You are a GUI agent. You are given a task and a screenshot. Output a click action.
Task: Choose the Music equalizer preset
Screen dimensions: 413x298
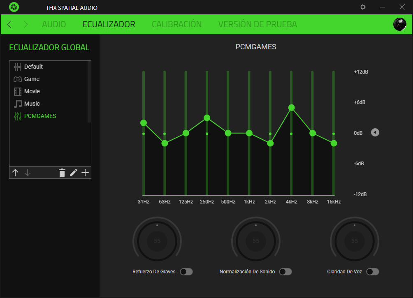pos(49,104)
